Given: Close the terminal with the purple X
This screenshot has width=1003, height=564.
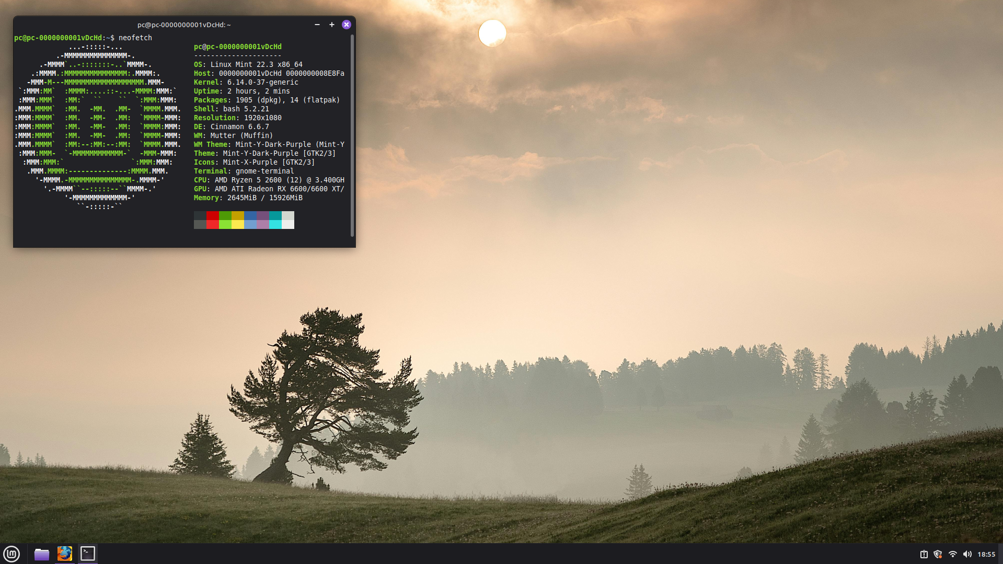Looking at the screenshot, I should pyautogui.click(x=346, y=25).
